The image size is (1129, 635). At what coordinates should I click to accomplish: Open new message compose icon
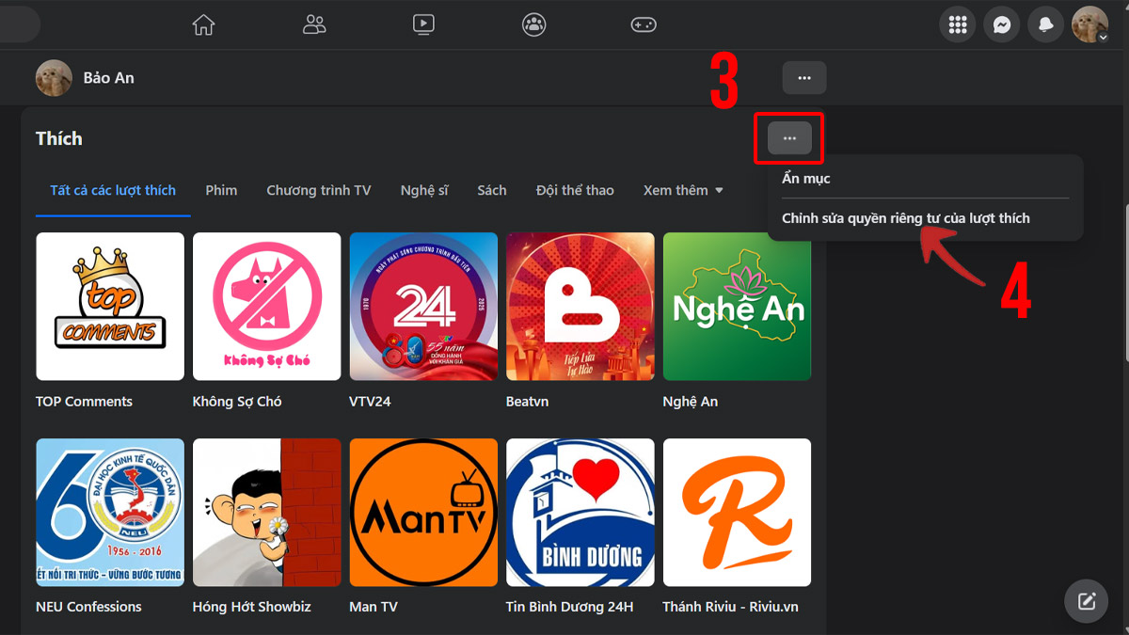pos(1087,601)
